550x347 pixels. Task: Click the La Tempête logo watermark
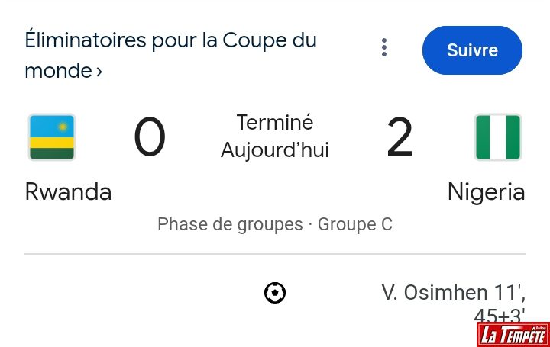(513, 334)
